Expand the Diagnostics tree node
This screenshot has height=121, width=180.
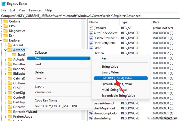[1, 31]
